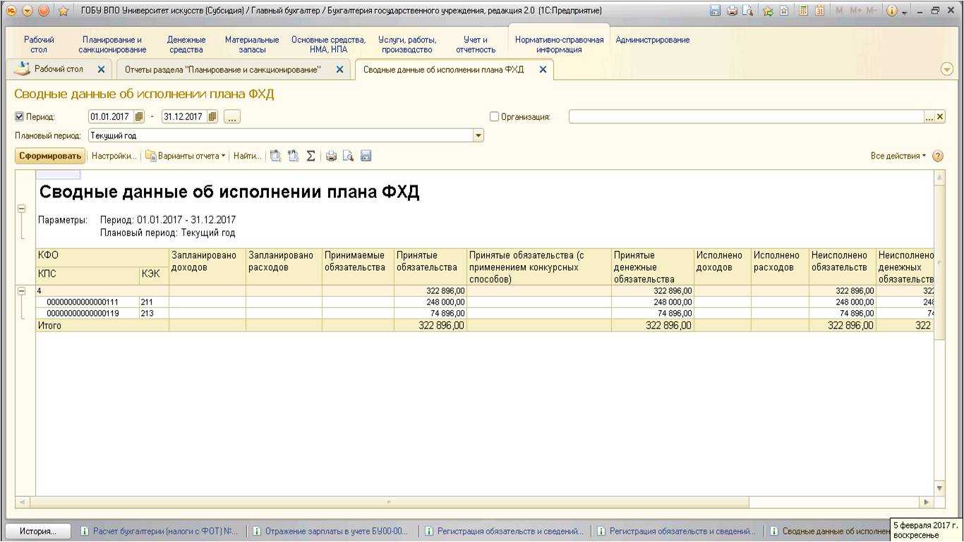Collapse the report header group
This screenshot has height=542, width=964.
tap(20, 209)
